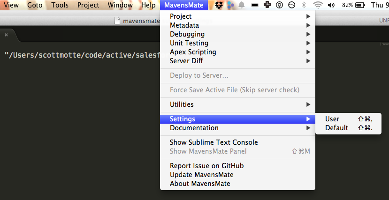Expand the Debugging submenu
The width and height of the screenshot is (389, 200).
tap(237, 34)
